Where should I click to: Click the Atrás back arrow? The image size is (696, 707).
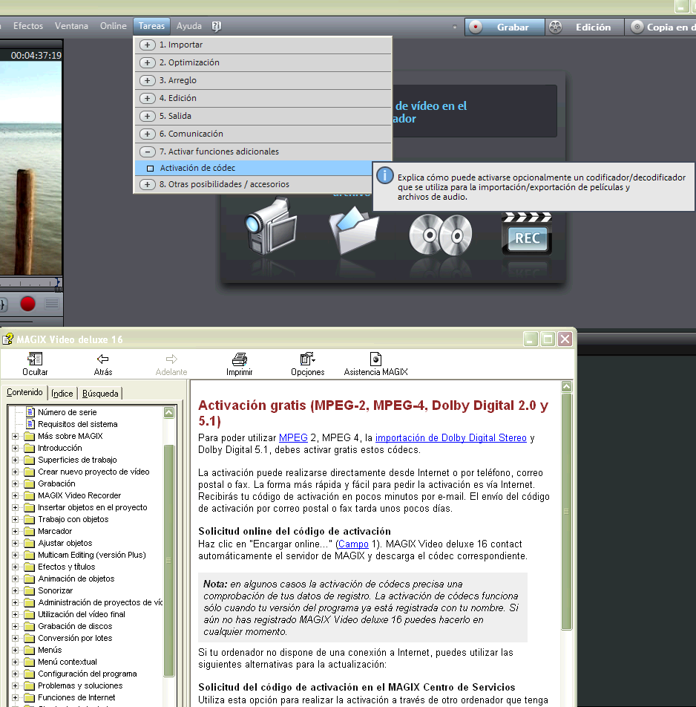pyautogui.click(x=103, y=359)
